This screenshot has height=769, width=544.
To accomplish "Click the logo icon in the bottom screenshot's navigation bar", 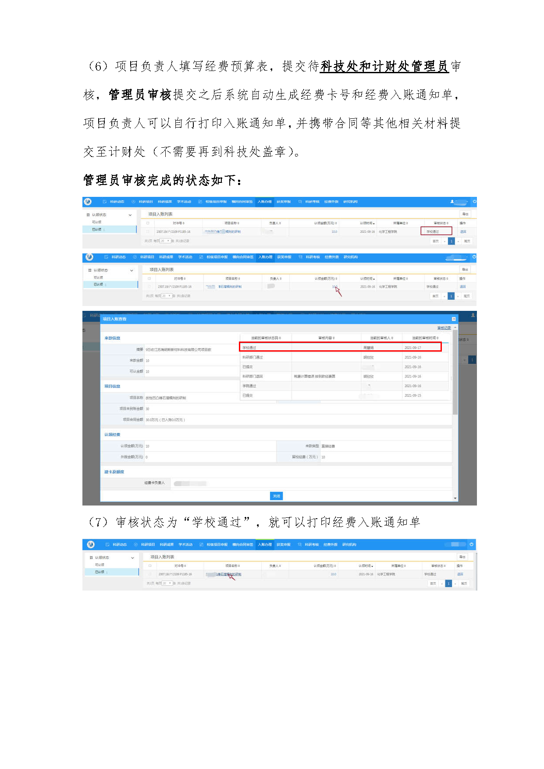I will (x=91, y=545).
